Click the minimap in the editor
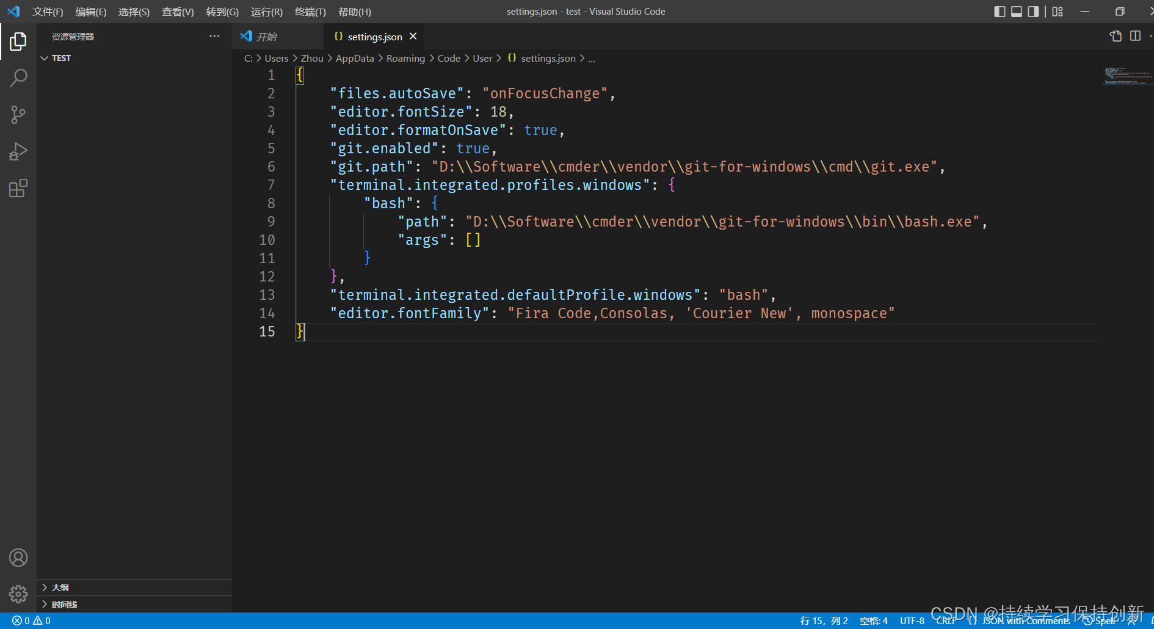Viewport: 1154px width, 629px height. pos(1127,76)
